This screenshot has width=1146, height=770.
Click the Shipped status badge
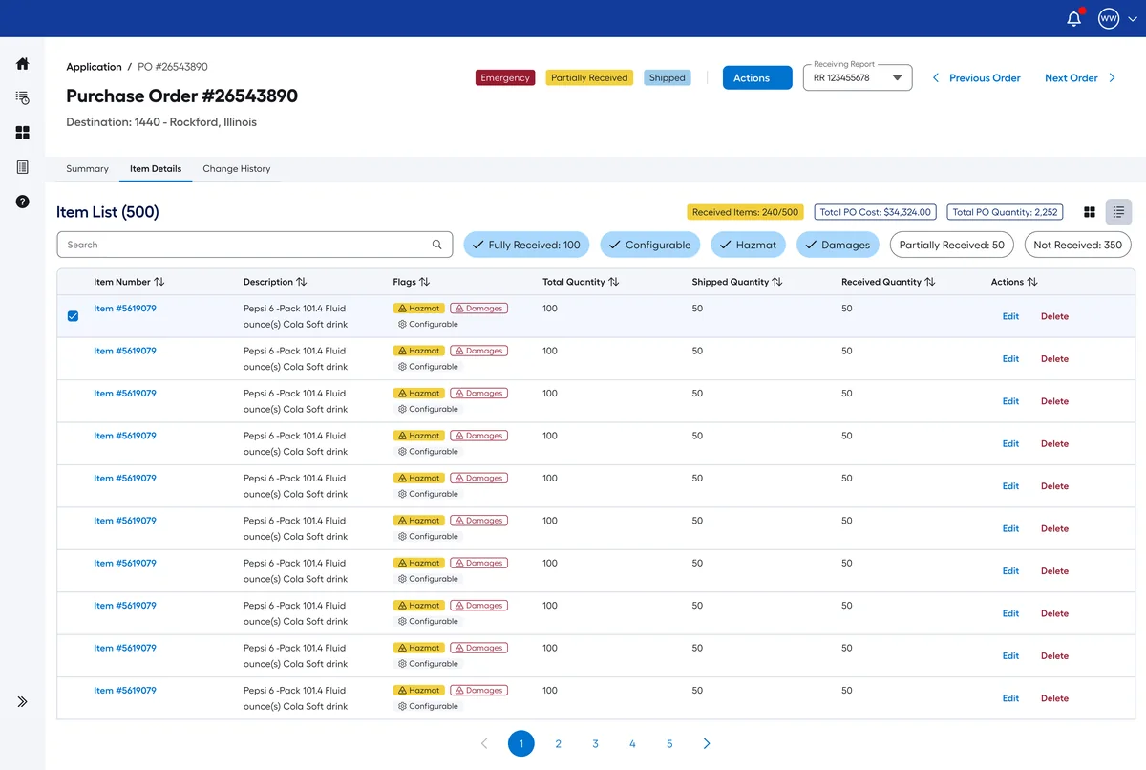click(668, 77)
